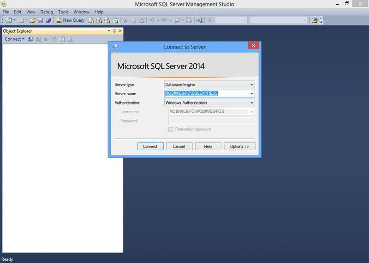Click the Analysis Services XMLA Query icon
The height and width of the screenshot is (263, 369).
pyautogui.click(x=115, y=20)
